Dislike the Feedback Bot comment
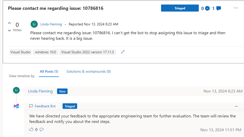The image size is (244, 137). point(41,129)
